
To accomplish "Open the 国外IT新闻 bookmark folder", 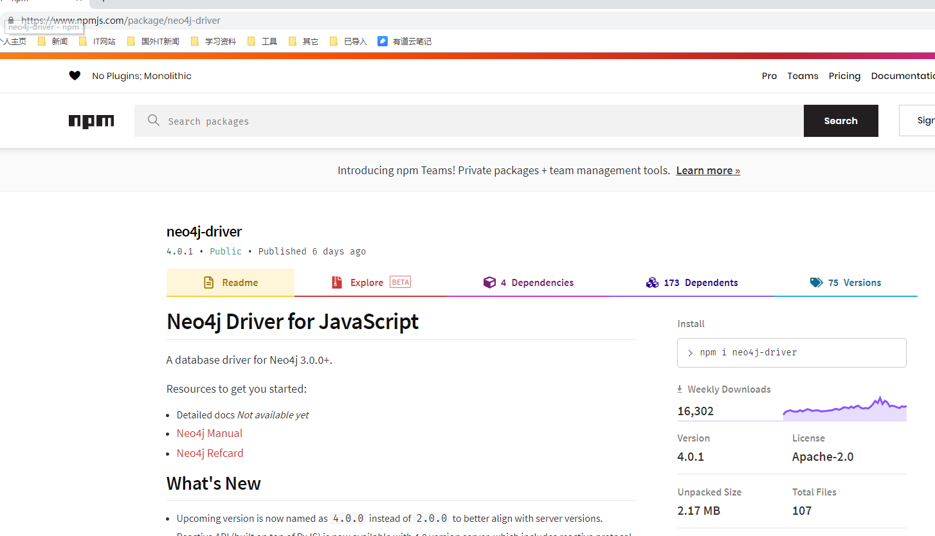I will (x=153, y=41).
